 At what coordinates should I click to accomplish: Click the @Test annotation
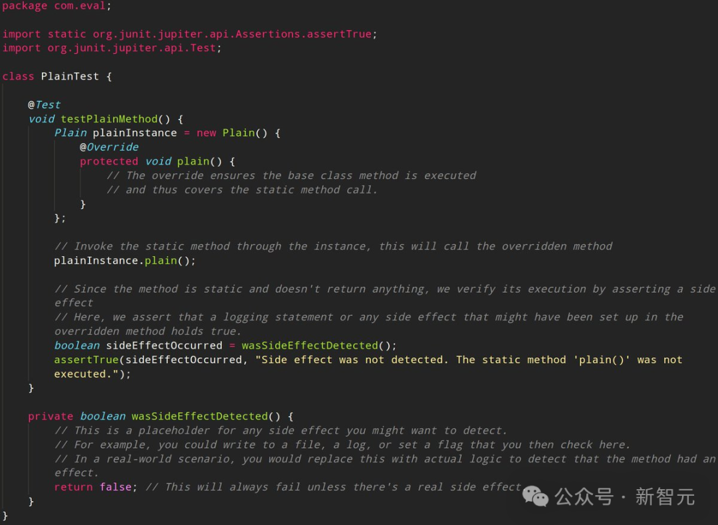coord(44,105)
